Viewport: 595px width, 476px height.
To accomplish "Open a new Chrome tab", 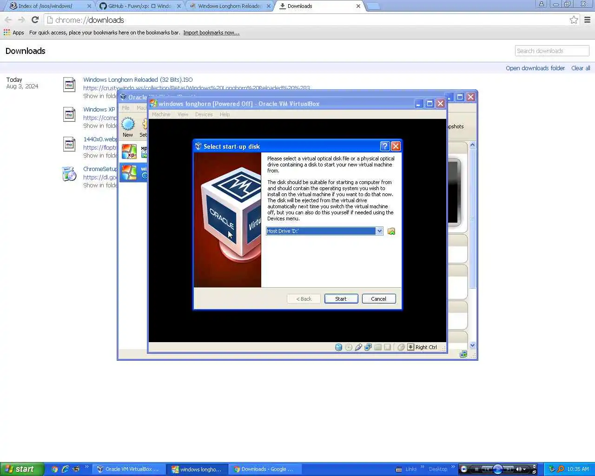I will tap(373, 6).
